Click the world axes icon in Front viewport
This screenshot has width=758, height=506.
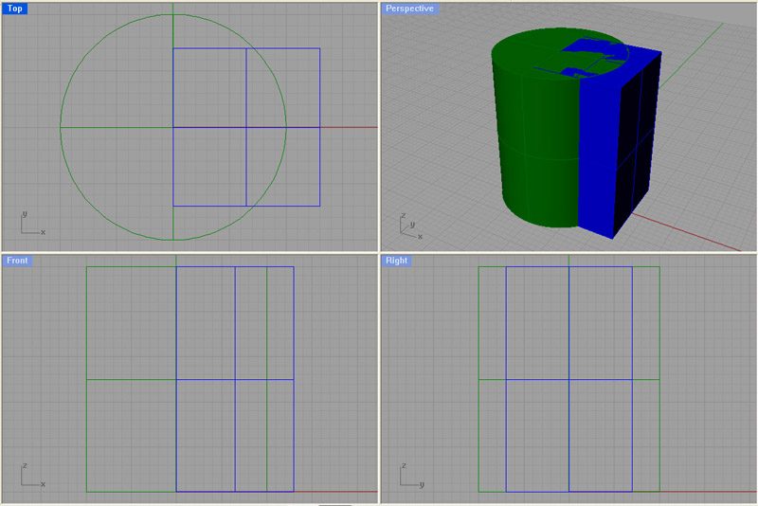click(x=32, y=476)
